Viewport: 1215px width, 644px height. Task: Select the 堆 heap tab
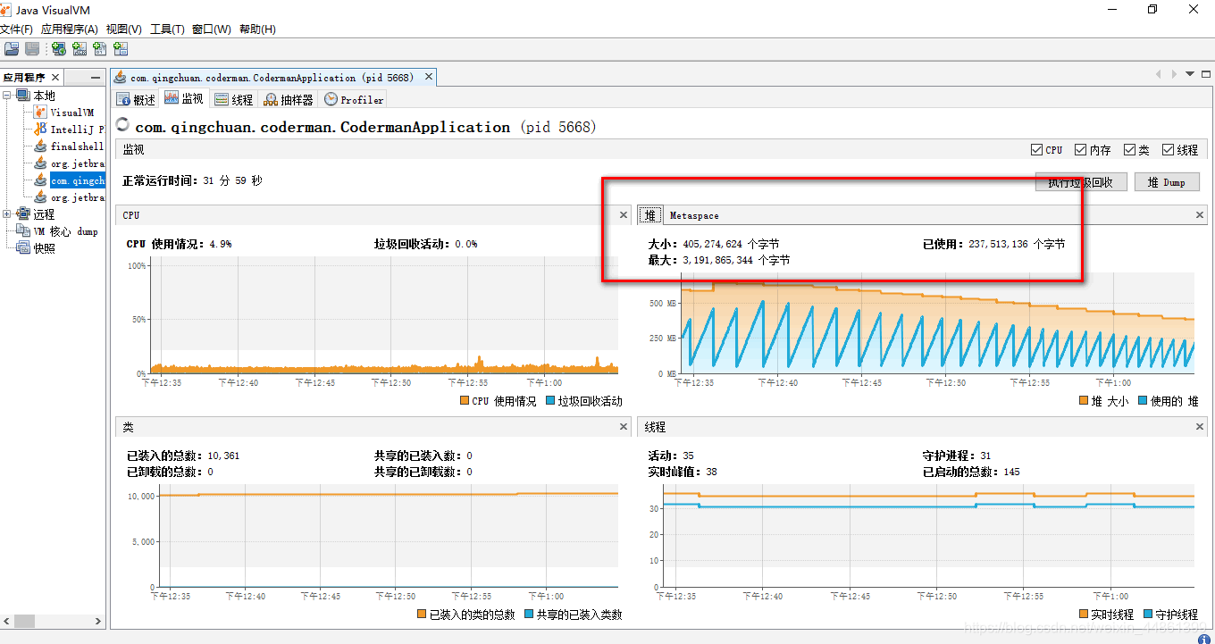click(x=650, y=215)
